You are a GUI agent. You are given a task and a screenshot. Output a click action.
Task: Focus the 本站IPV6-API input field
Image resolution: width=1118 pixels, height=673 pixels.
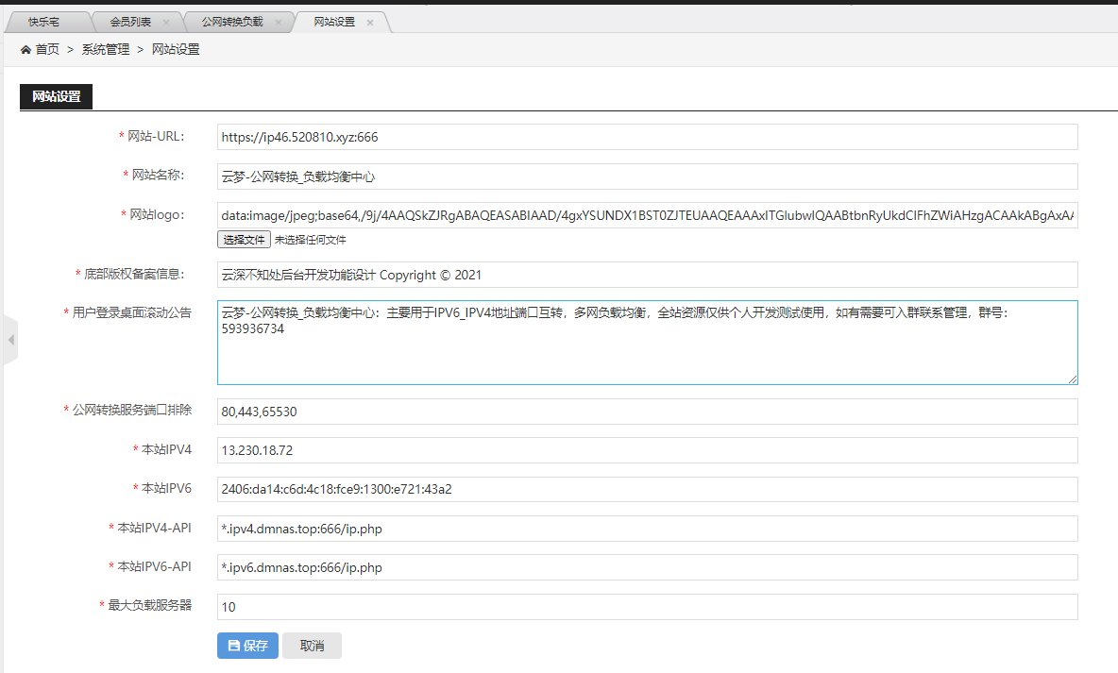pyautogui.click(x=647, y=567)
